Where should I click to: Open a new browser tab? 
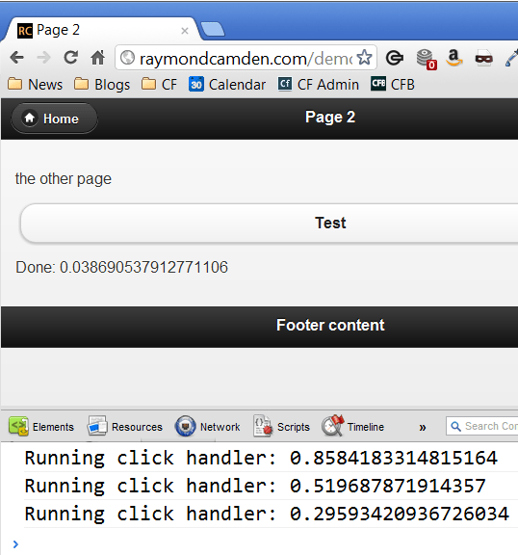coord(213,29)
